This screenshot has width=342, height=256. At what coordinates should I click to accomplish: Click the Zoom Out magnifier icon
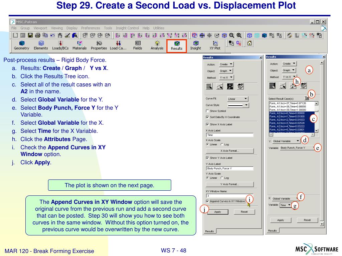pos(232,35)
